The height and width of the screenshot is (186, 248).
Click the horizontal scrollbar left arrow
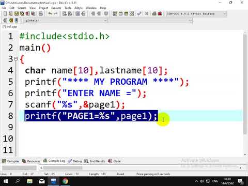pos(41,167)
